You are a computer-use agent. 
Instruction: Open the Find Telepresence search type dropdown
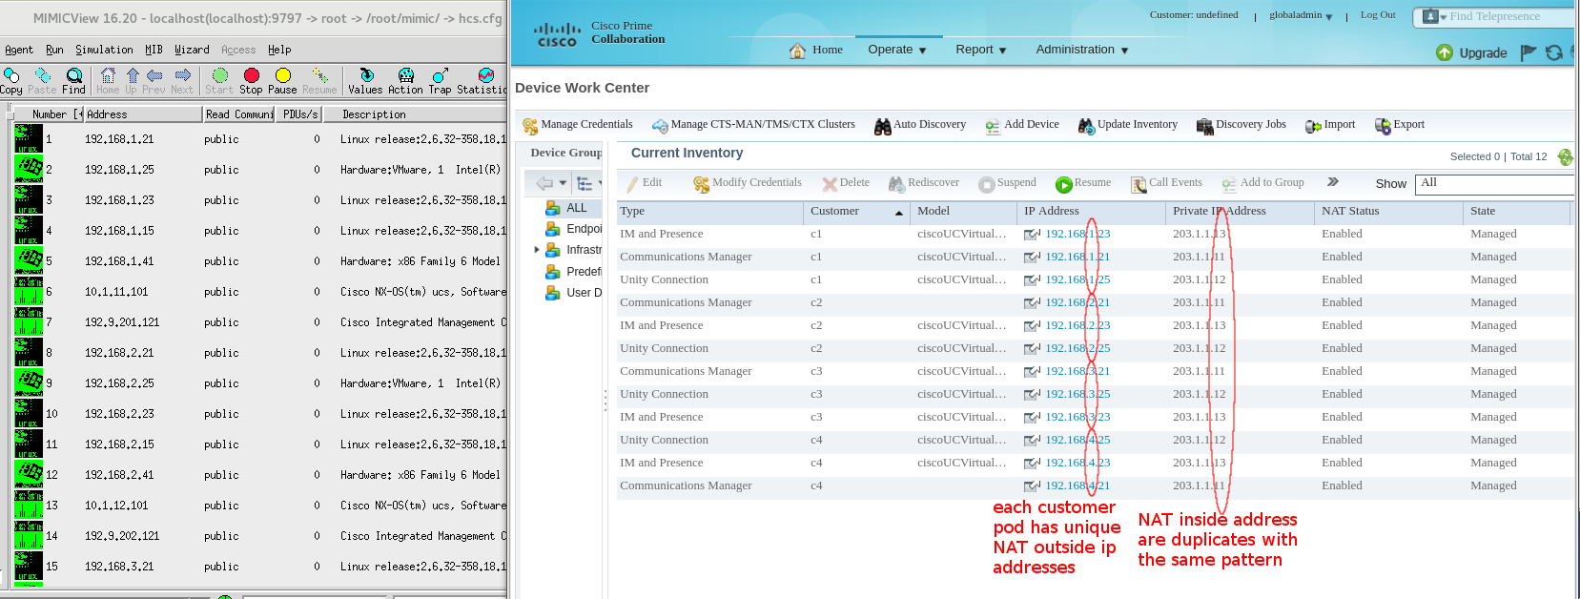pos(1435,16)
